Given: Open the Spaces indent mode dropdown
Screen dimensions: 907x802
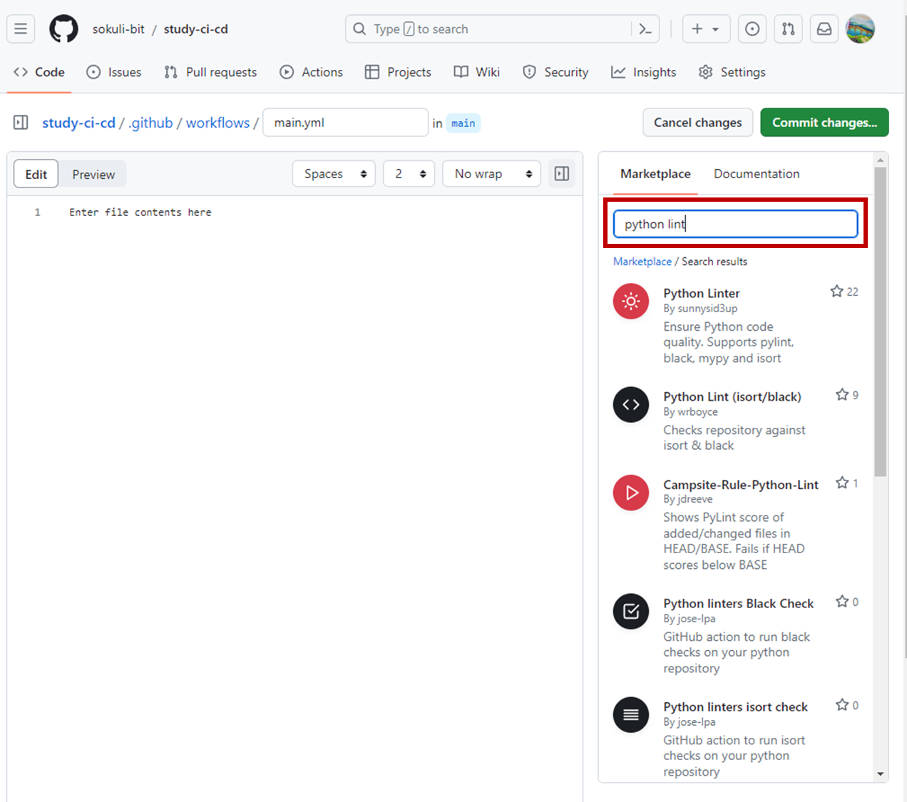Looking at the screenshot, I should [x=334, y=174].
